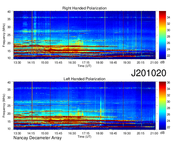The height and width of the screenshot is (141, 173).
Task: Click the 22 value on Right Handed color bar
Action: [168, 56]
